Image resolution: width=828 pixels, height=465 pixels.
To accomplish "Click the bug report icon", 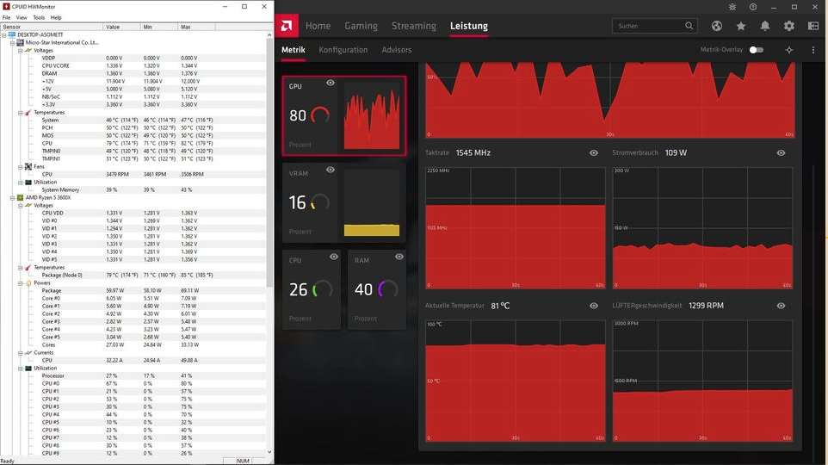I will (x=731, y=7).
